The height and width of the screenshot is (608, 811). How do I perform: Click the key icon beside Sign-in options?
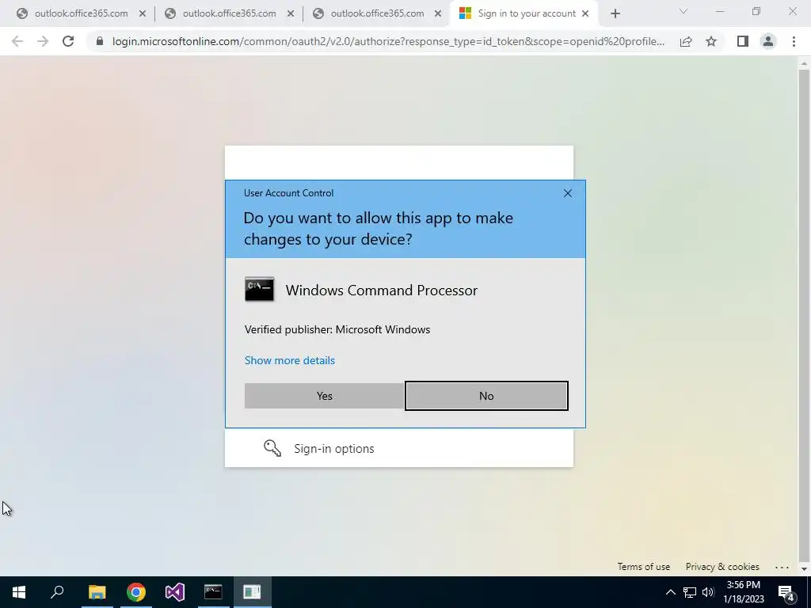[x=272, y=448]
